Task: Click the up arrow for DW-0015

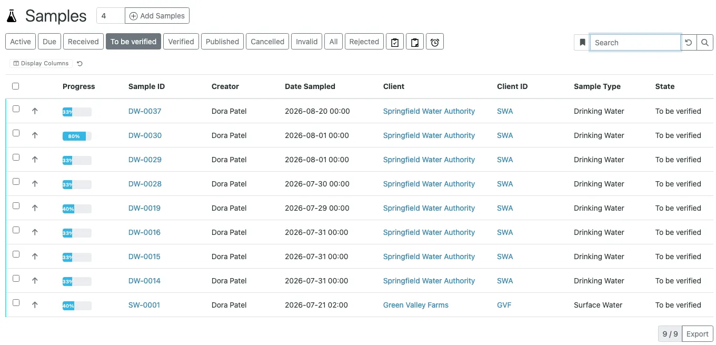Action: (x=35, y=257)
